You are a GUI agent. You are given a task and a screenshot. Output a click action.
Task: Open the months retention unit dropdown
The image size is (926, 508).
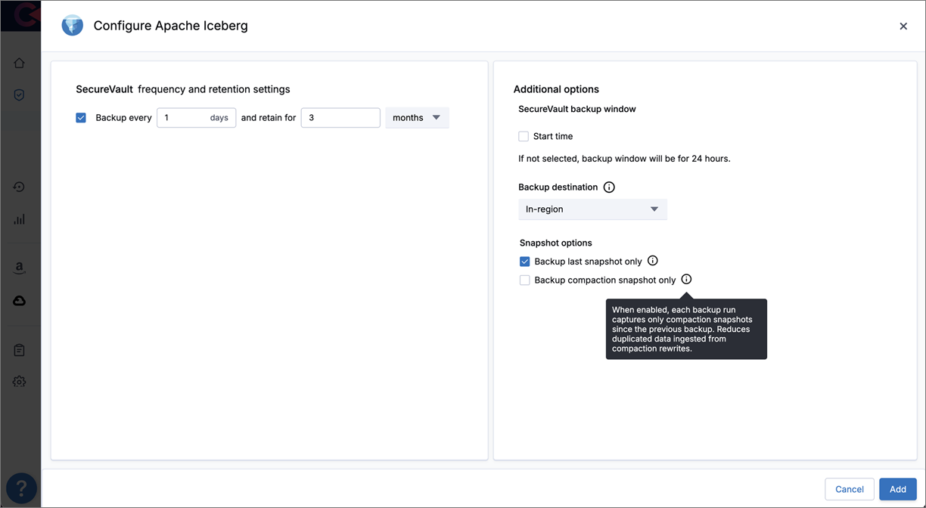(417, 118)
